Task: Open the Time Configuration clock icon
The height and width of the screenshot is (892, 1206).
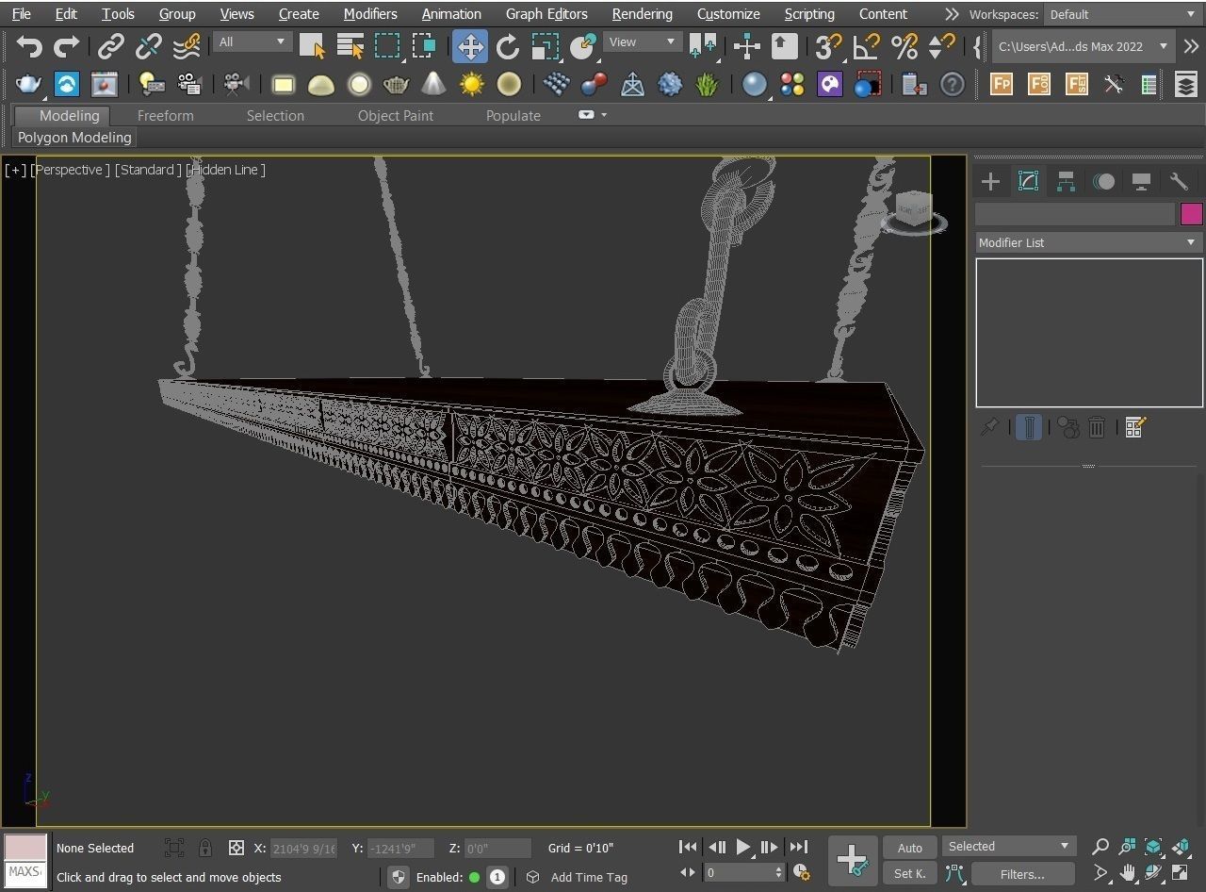Action: (x=801, y=873)
